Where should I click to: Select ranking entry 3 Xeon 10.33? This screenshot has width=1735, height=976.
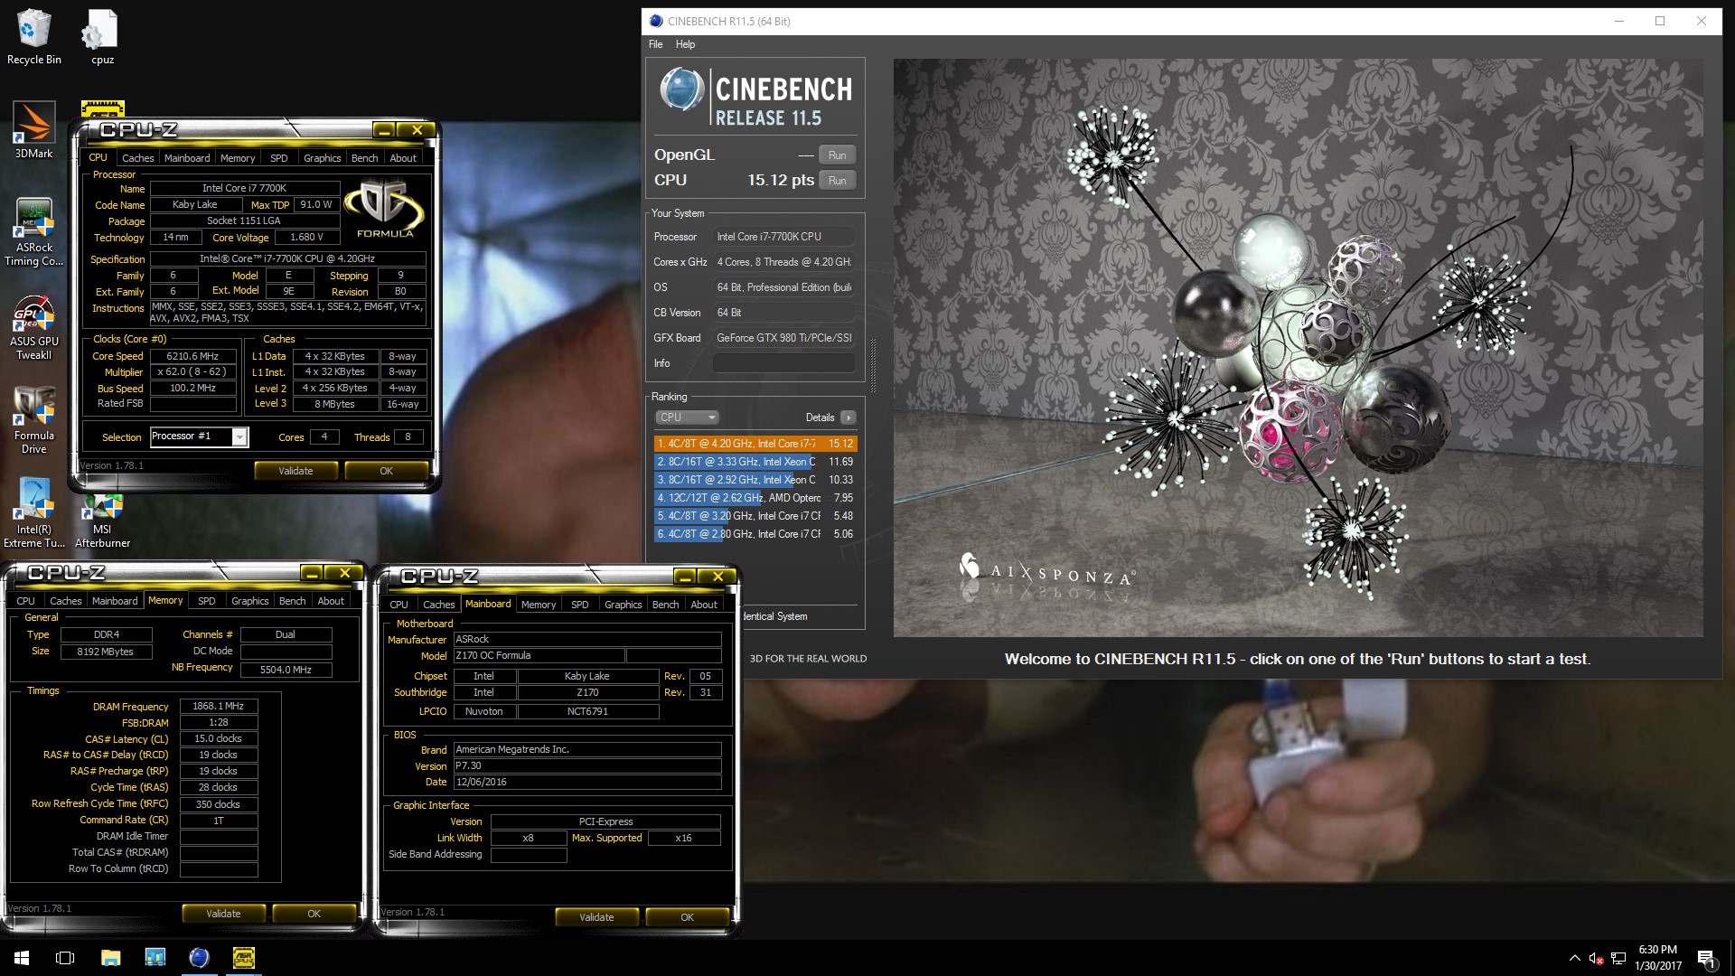(x=755, y=480)
